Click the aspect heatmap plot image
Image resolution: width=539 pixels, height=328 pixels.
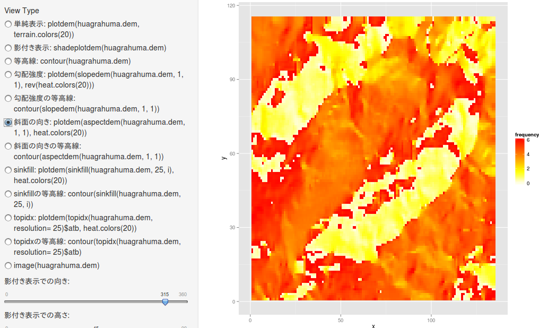tap(373, 159)
